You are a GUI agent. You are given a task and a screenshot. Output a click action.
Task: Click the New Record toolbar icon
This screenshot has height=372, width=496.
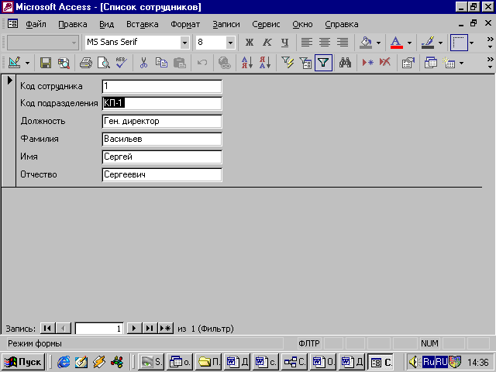pyautogui.click(x=368, y=63)
